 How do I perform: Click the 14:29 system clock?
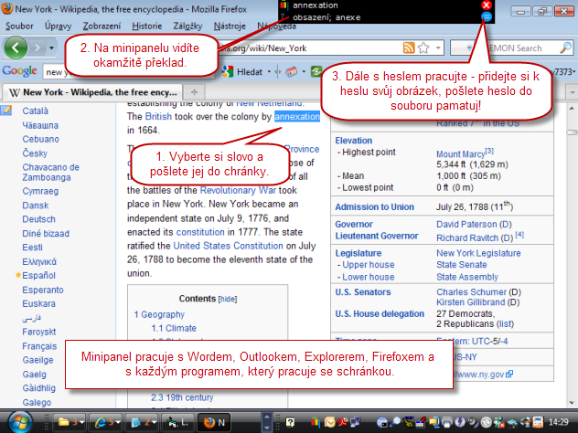559,422
